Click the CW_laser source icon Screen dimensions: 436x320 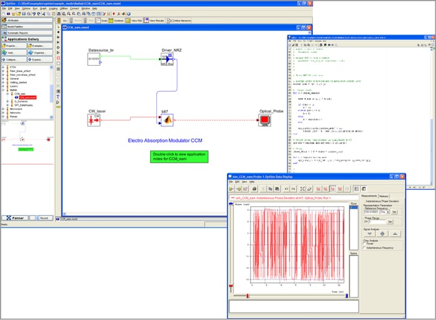[94, 120]
